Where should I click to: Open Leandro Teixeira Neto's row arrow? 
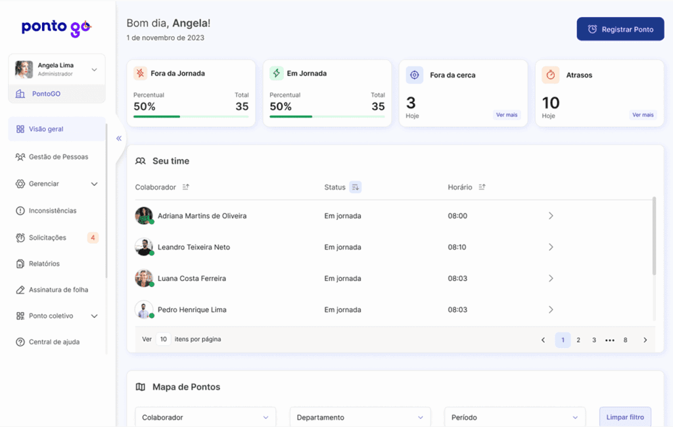point(551,247)
